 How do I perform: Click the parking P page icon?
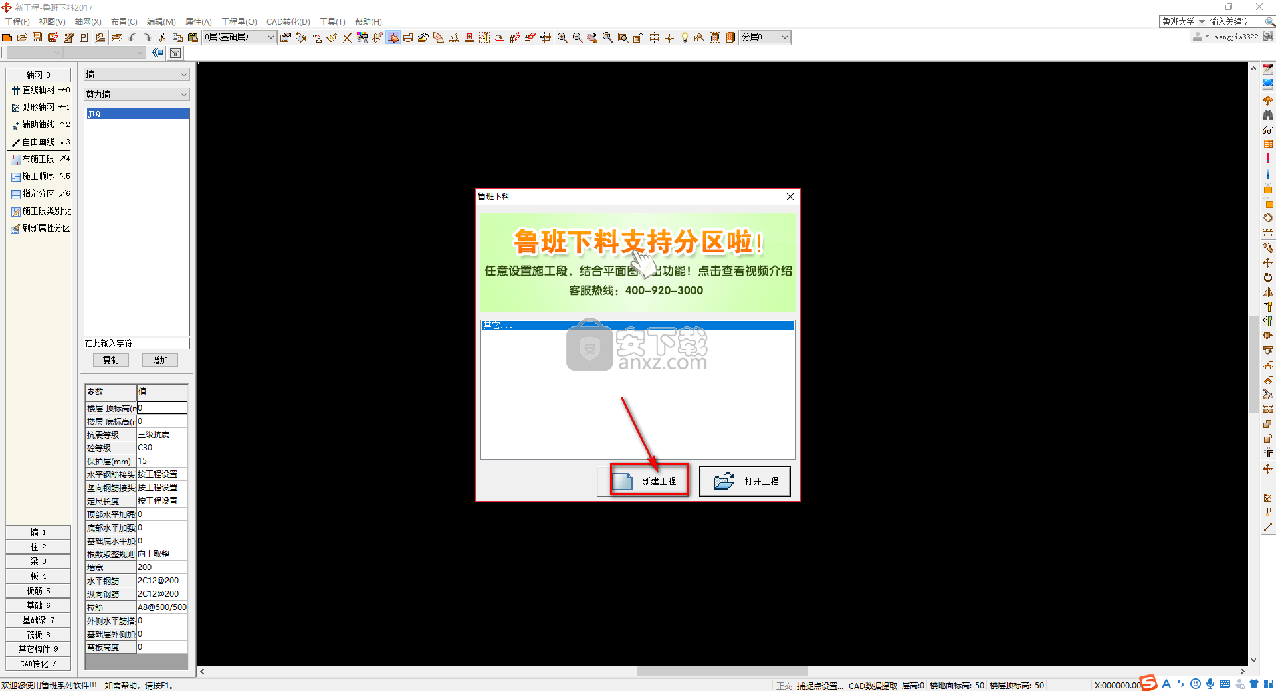[84, 37]
